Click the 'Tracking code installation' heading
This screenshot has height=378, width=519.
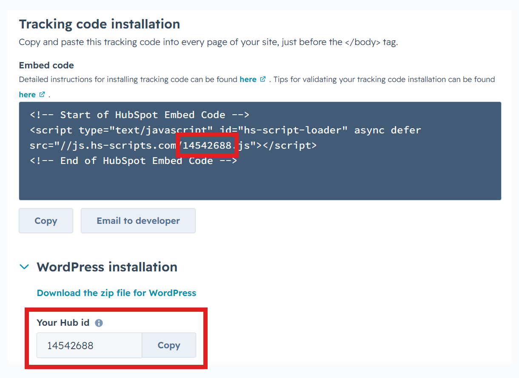click(x=100, y=24)
